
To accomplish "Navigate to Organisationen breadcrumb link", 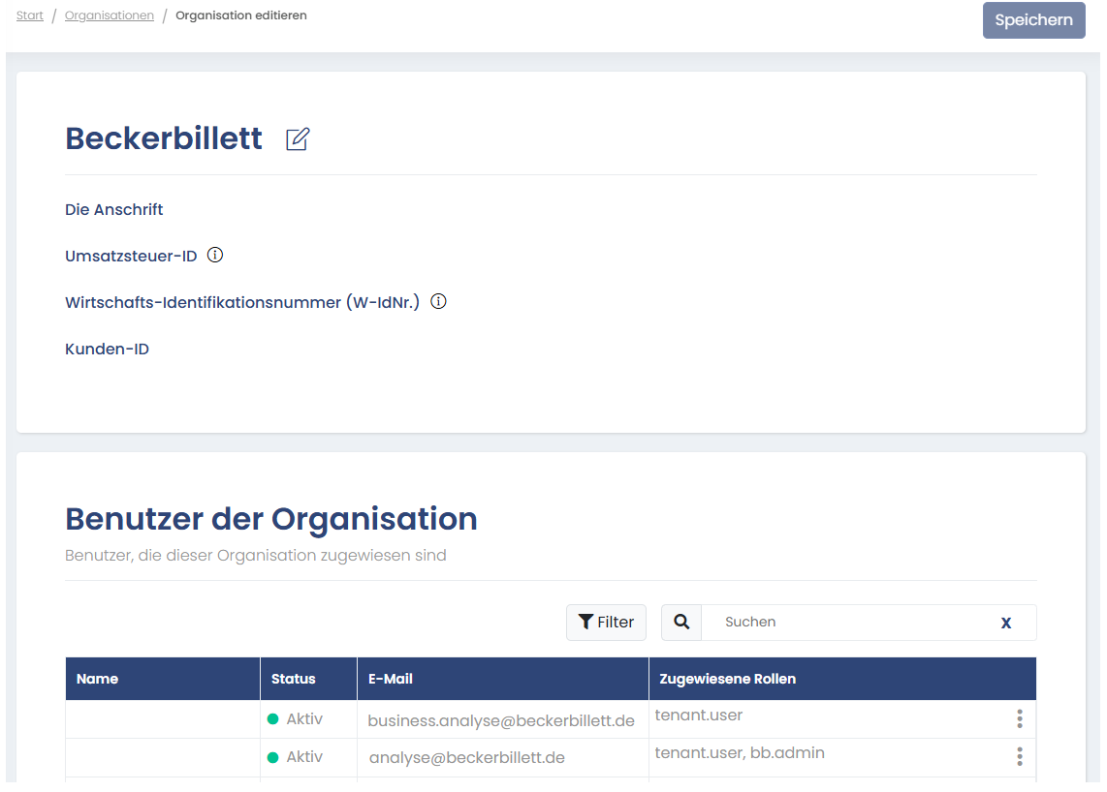I will click(110, 15).
